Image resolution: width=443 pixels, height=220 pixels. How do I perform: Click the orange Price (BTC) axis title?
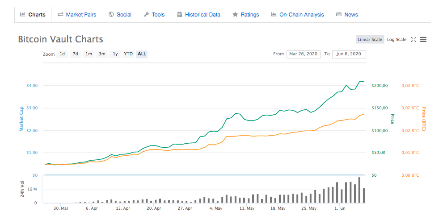[423, 119]
